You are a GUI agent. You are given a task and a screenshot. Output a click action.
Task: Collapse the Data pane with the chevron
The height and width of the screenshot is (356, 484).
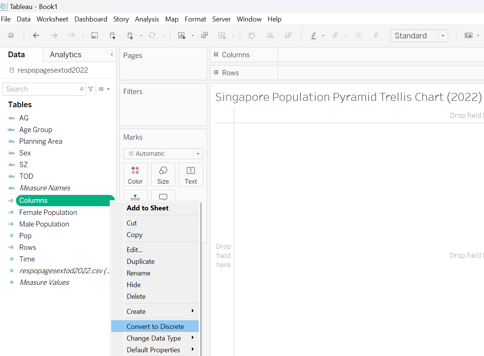click(x=112, y=55)
